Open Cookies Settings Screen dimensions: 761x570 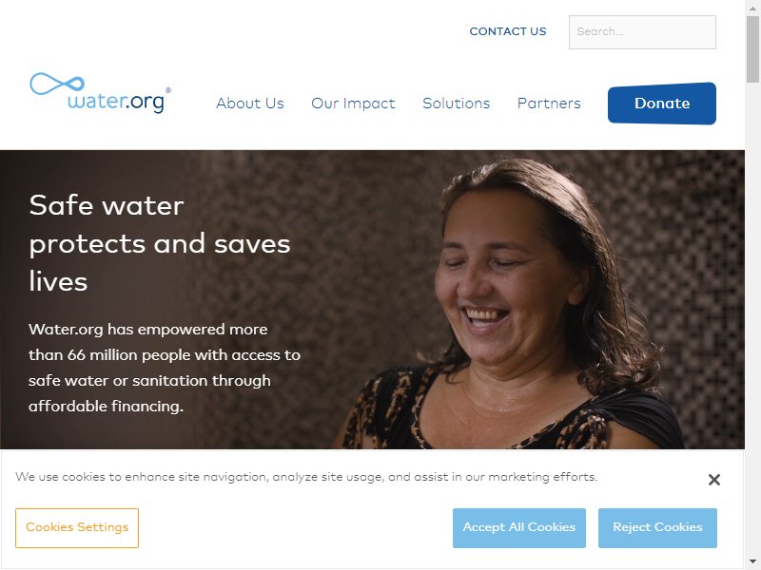click(x=77, y=528)
